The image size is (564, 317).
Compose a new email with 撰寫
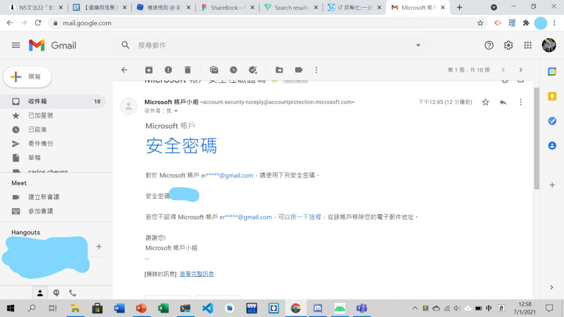tap(28, 76)
